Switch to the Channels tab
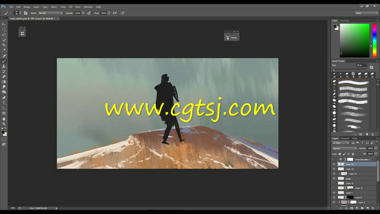The height and width of the screenshot is (214, 380). [345, 138]
